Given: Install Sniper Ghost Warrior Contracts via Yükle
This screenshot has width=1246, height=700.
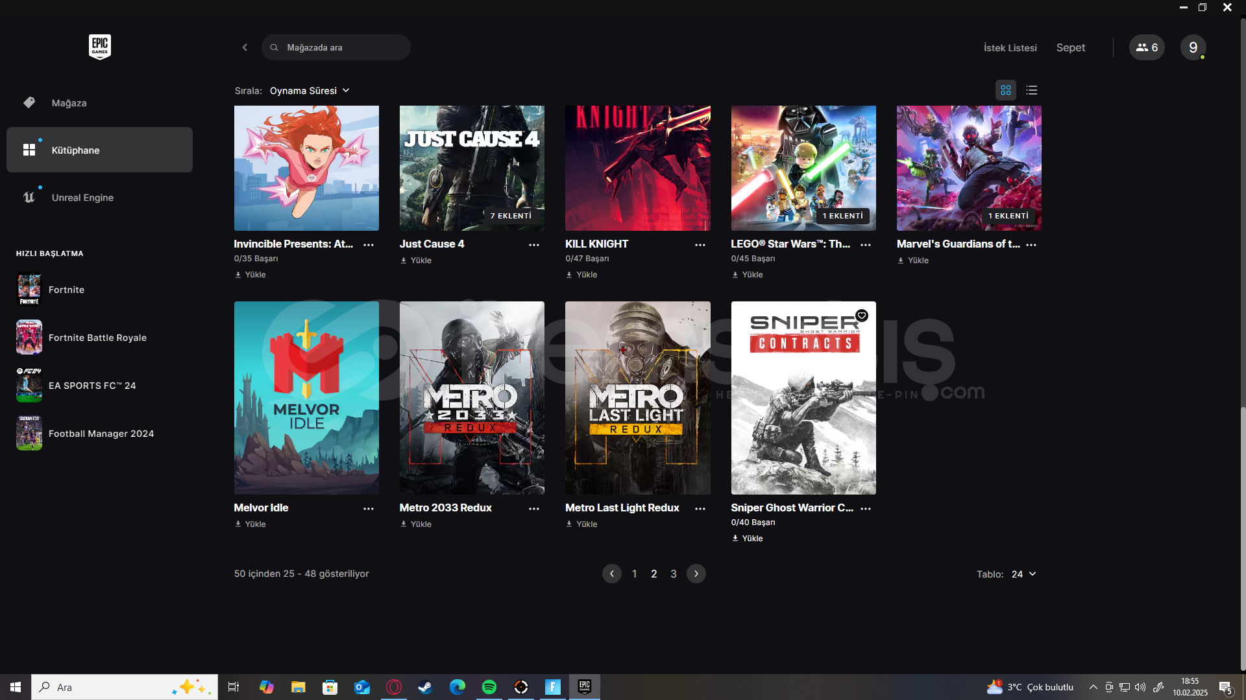Looking at the screenshot, I should pyautogui.click(x=747, y=539).
